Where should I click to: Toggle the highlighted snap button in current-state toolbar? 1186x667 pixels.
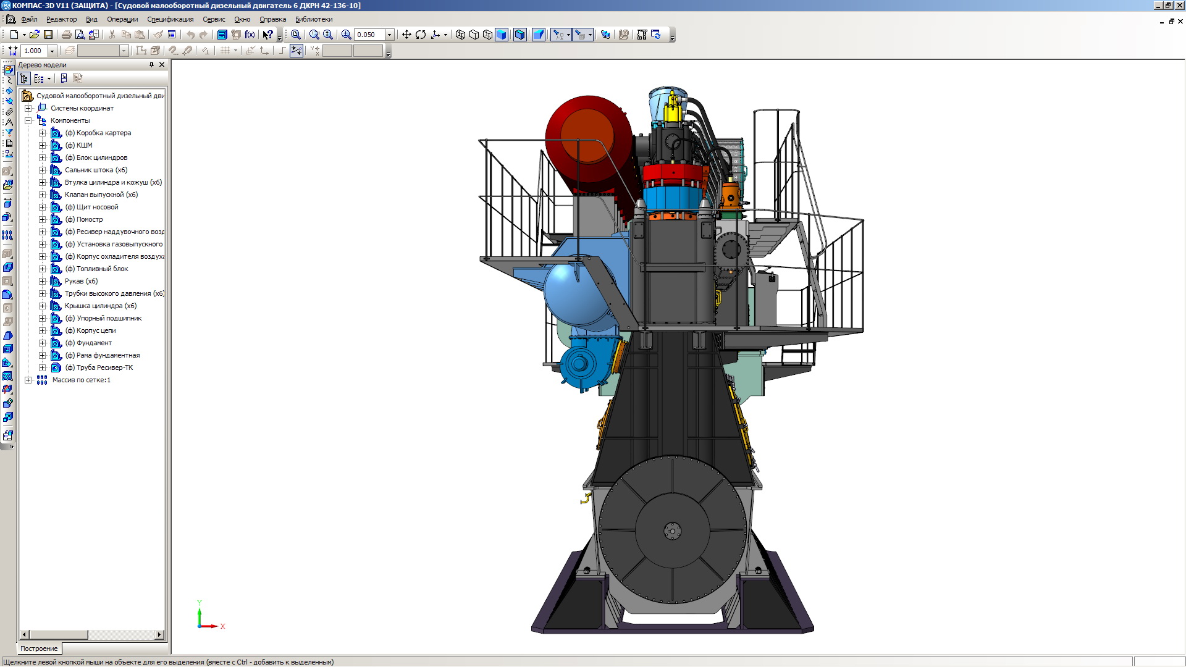tap(296, 51)
